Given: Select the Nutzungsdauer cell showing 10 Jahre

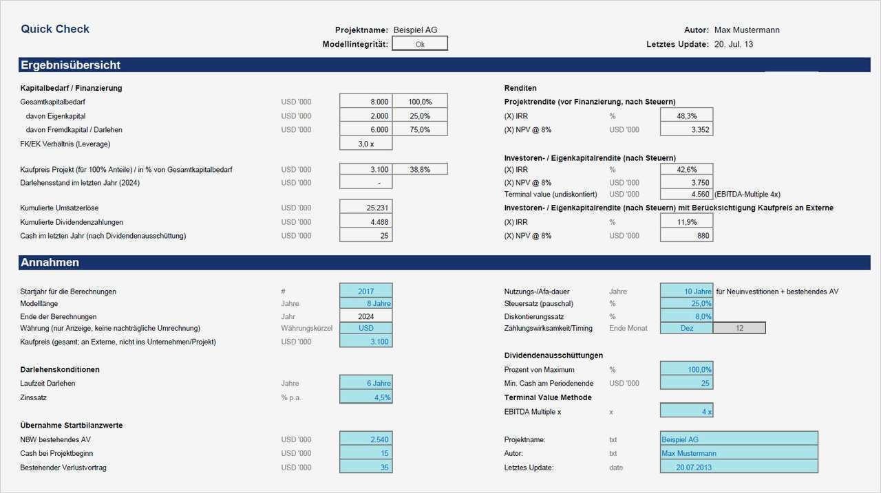Looking at the screenshot, I should coord(686,291).
